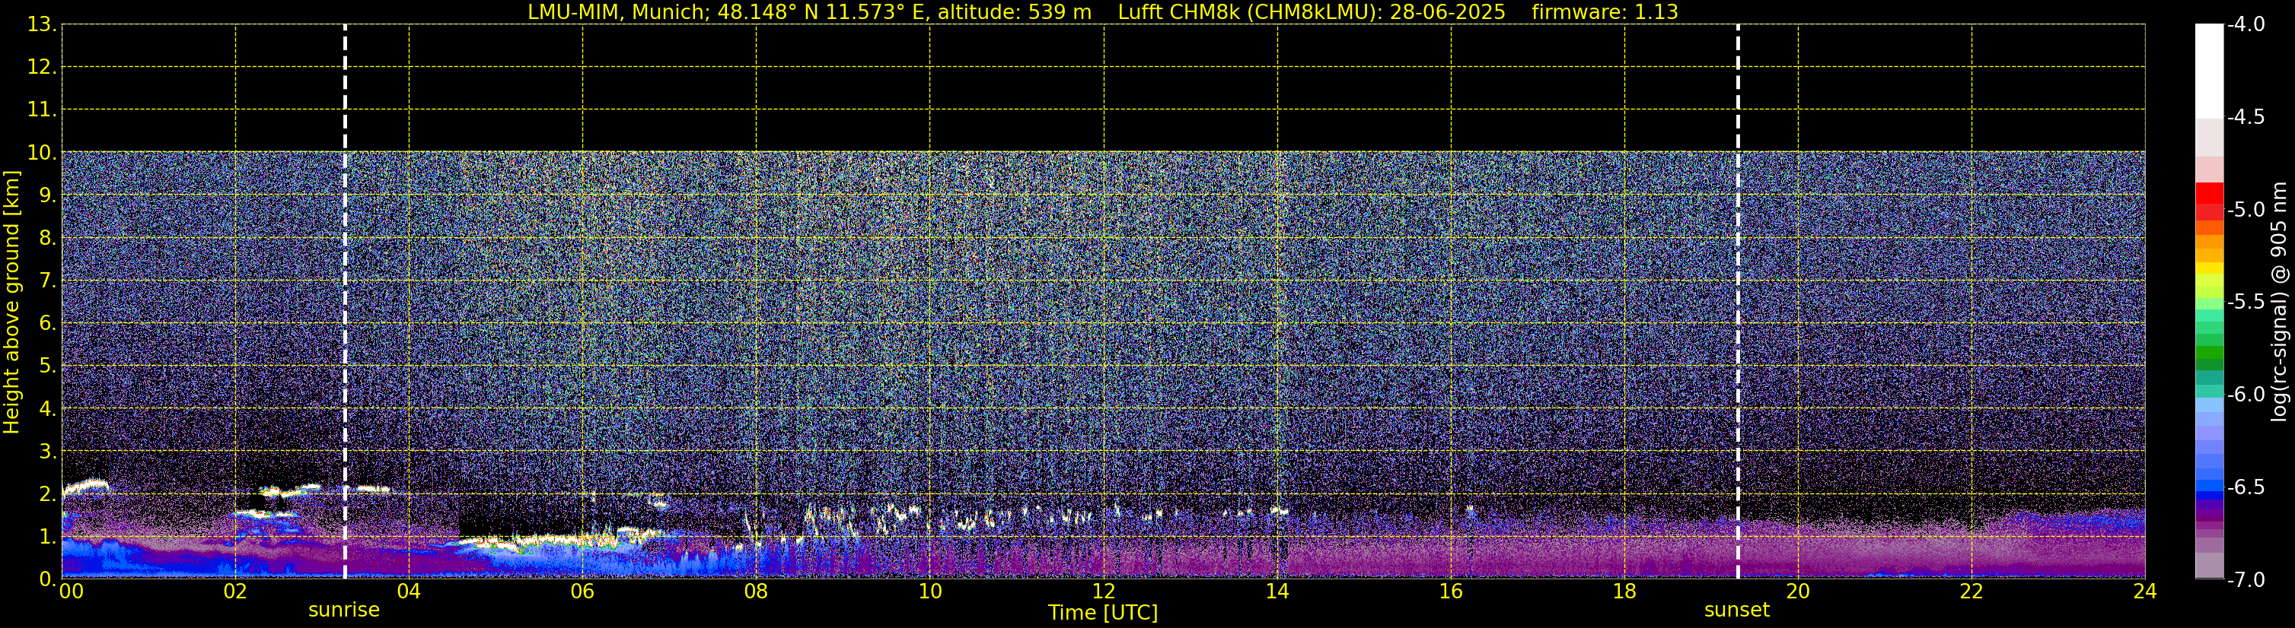Click the '13.' tick on the height axis
Viewport: 2295px width, 628px height.
click(x=42, y=25)
